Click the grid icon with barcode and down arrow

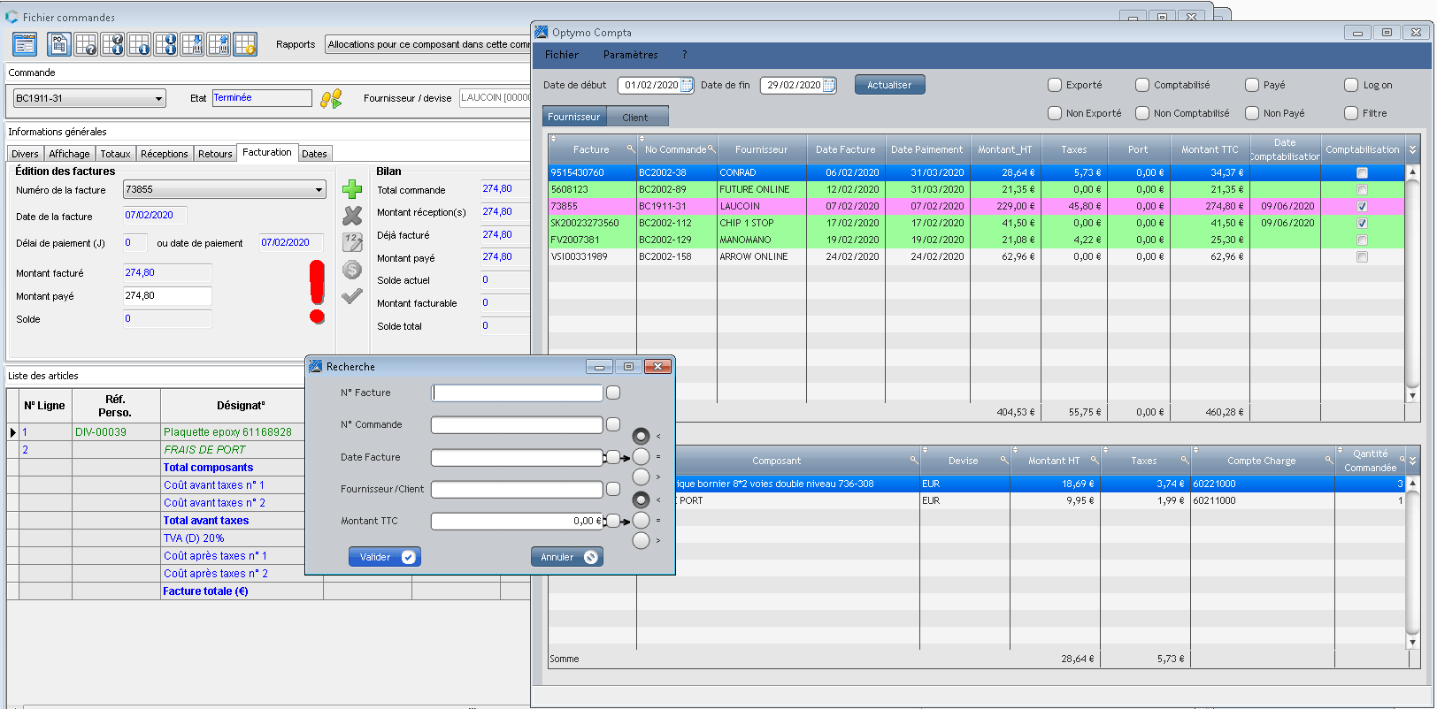pos(192,44)
